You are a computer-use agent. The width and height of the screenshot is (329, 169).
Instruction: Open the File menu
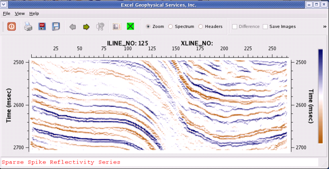(x=7, y=14)
